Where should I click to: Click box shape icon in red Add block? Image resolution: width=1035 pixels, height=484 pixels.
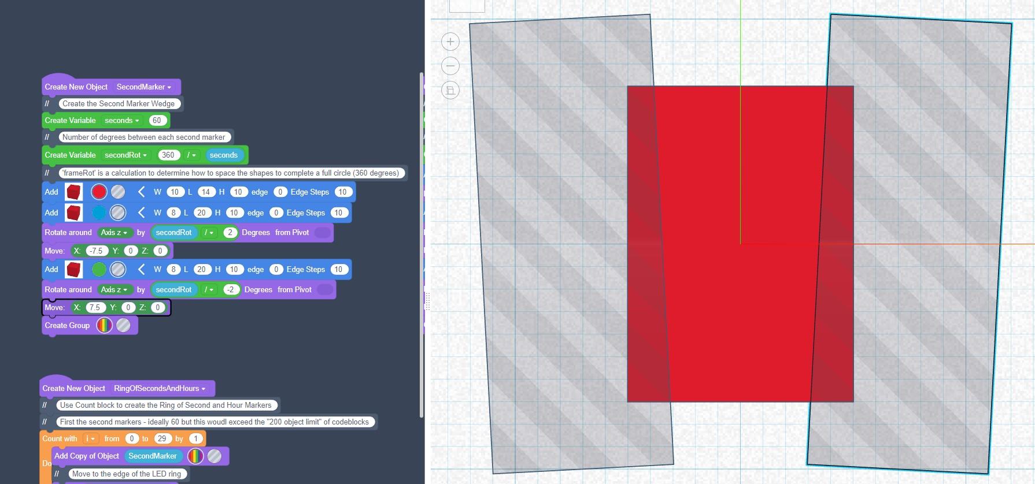(x=73, y=192)
